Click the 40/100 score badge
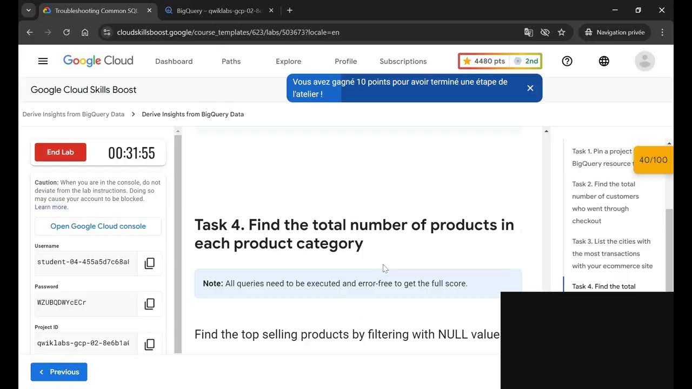The height and width of the screenshot is (389, 692). (653, 160)
